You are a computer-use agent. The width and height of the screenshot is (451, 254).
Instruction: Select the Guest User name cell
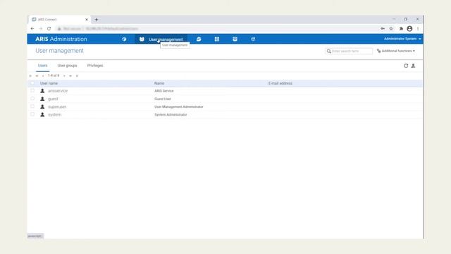pyautogui.click(x=163, y=99)
